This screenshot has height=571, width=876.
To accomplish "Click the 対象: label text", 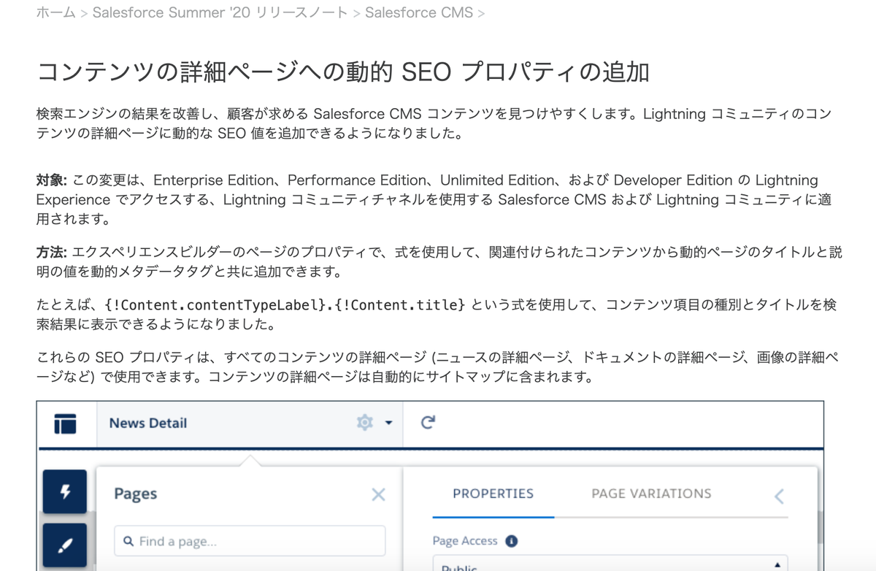I will pos(52,180).
